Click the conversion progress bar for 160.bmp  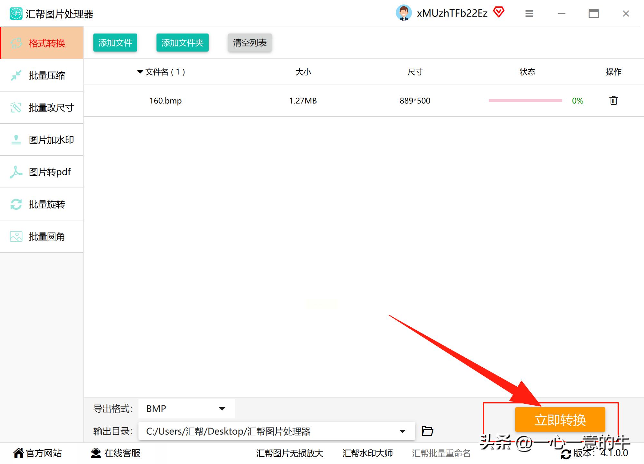coord(525,101)
